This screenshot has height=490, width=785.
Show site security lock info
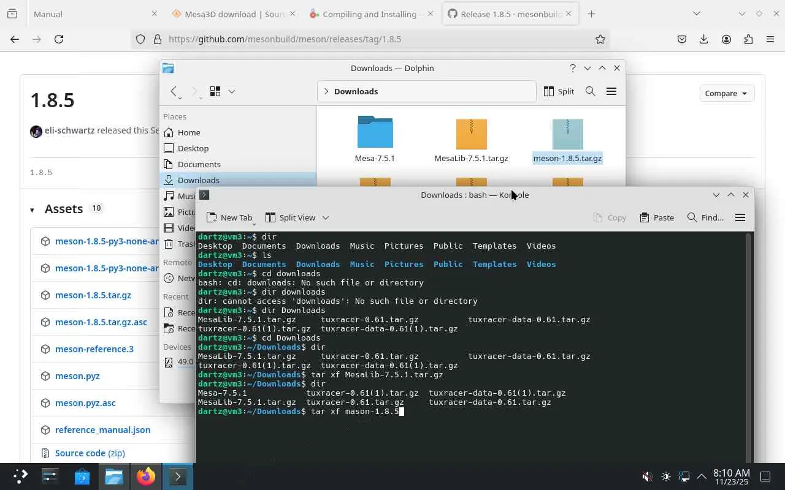[x=157, y=39]
